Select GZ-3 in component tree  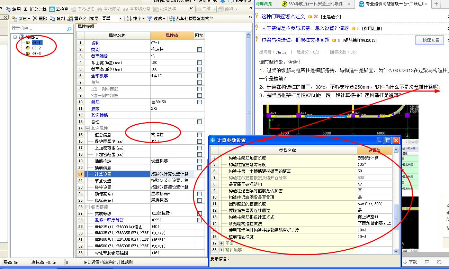(36, 54)
